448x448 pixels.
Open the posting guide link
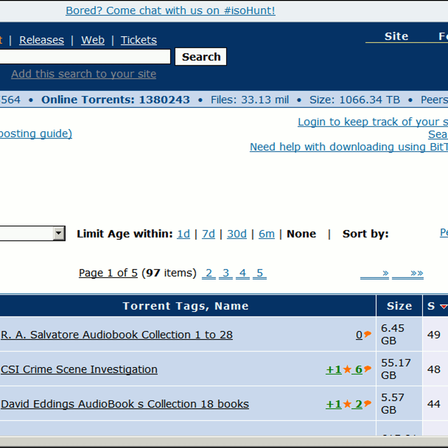(x=36, y=134)
